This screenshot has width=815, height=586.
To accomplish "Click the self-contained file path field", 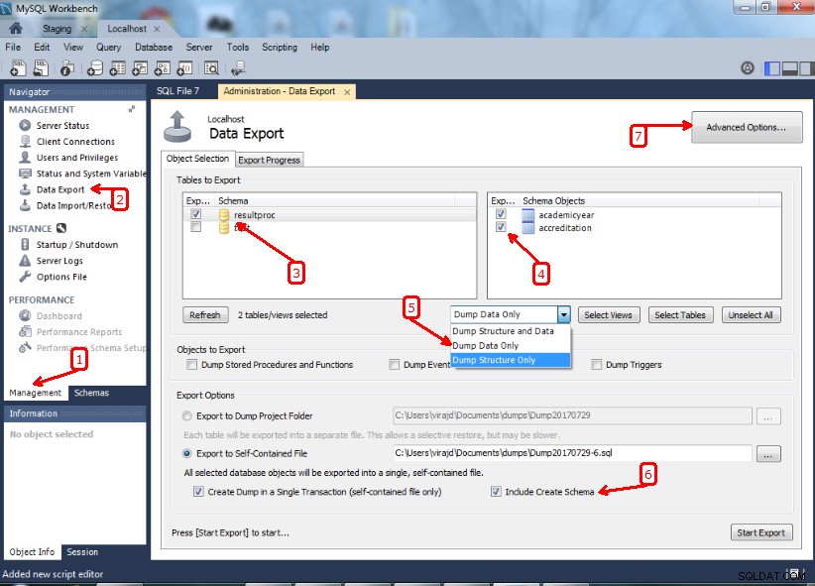I will (x=572, y=453).
